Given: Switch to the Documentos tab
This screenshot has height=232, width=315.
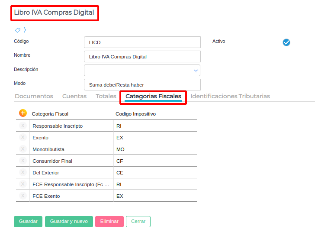Looking at the screenshot, I should point(34,96).
